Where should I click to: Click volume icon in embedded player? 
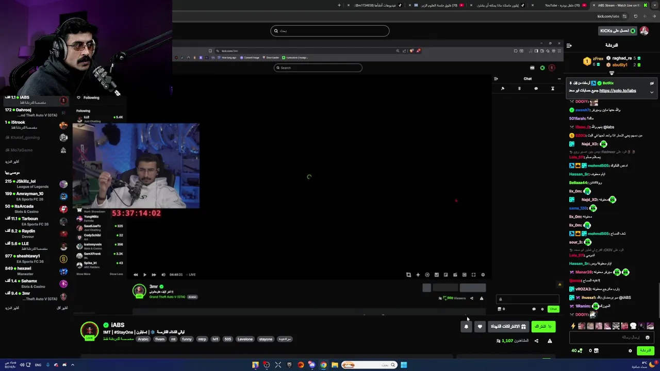click(x=163, y=275)
